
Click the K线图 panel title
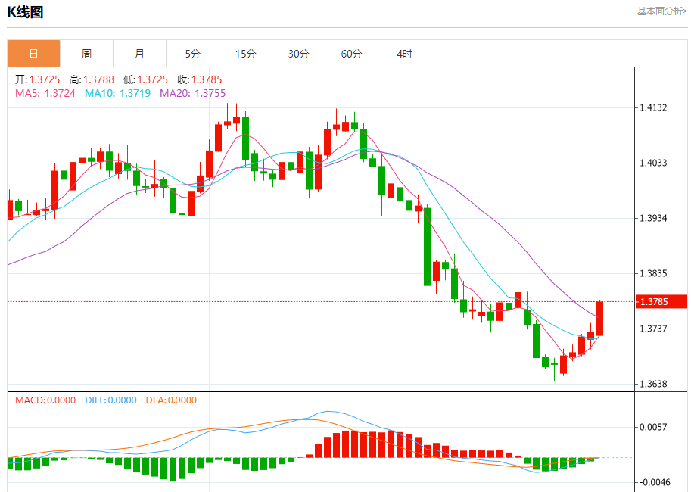[x=26, y=12]
